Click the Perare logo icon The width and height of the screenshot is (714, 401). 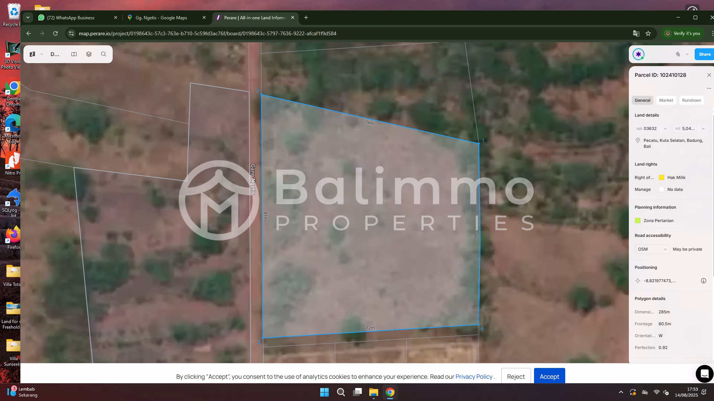pyautogui.click(x=32, y=54)
